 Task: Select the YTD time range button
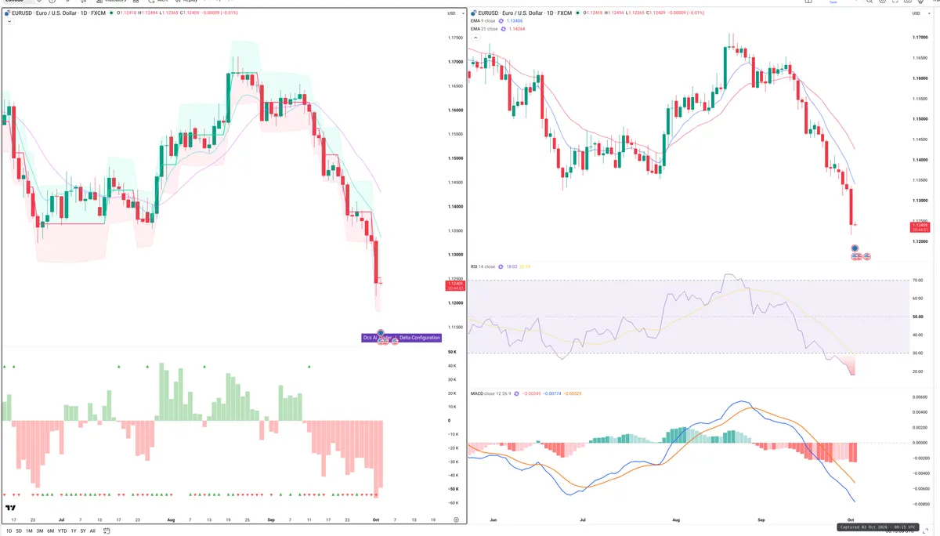coord(63,531)
